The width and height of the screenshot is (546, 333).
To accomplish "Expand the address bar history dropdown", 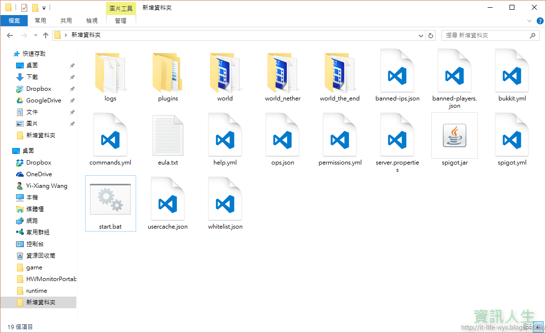I will [421, 35].
